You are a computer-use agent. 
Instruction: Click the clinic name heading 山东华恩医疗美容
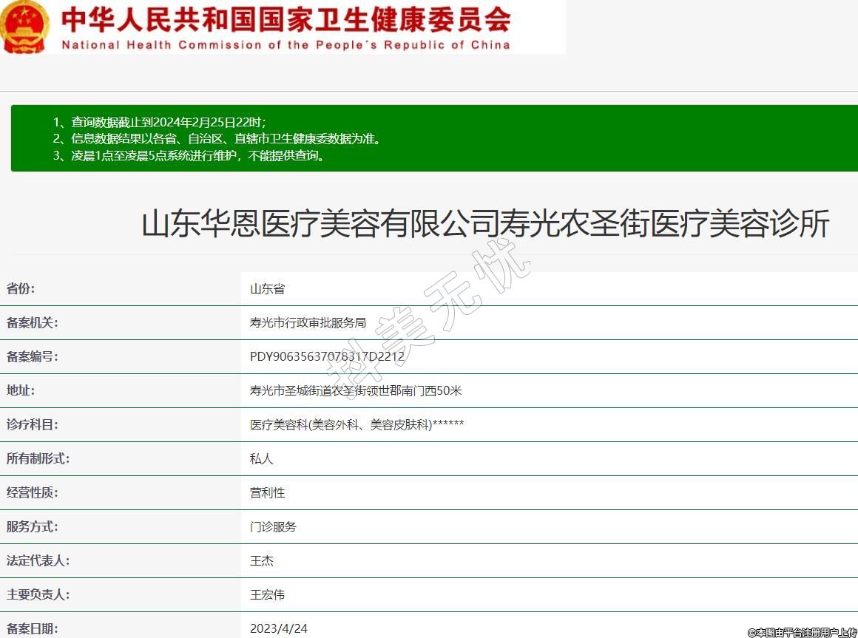pos(485,224)
